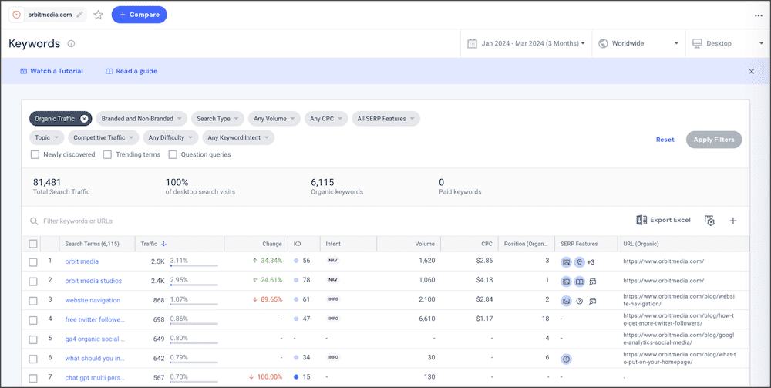The height and width of the screenshot is (388, 771).
Task: Open the table column settings icon
Action: (x=709, y=221)
